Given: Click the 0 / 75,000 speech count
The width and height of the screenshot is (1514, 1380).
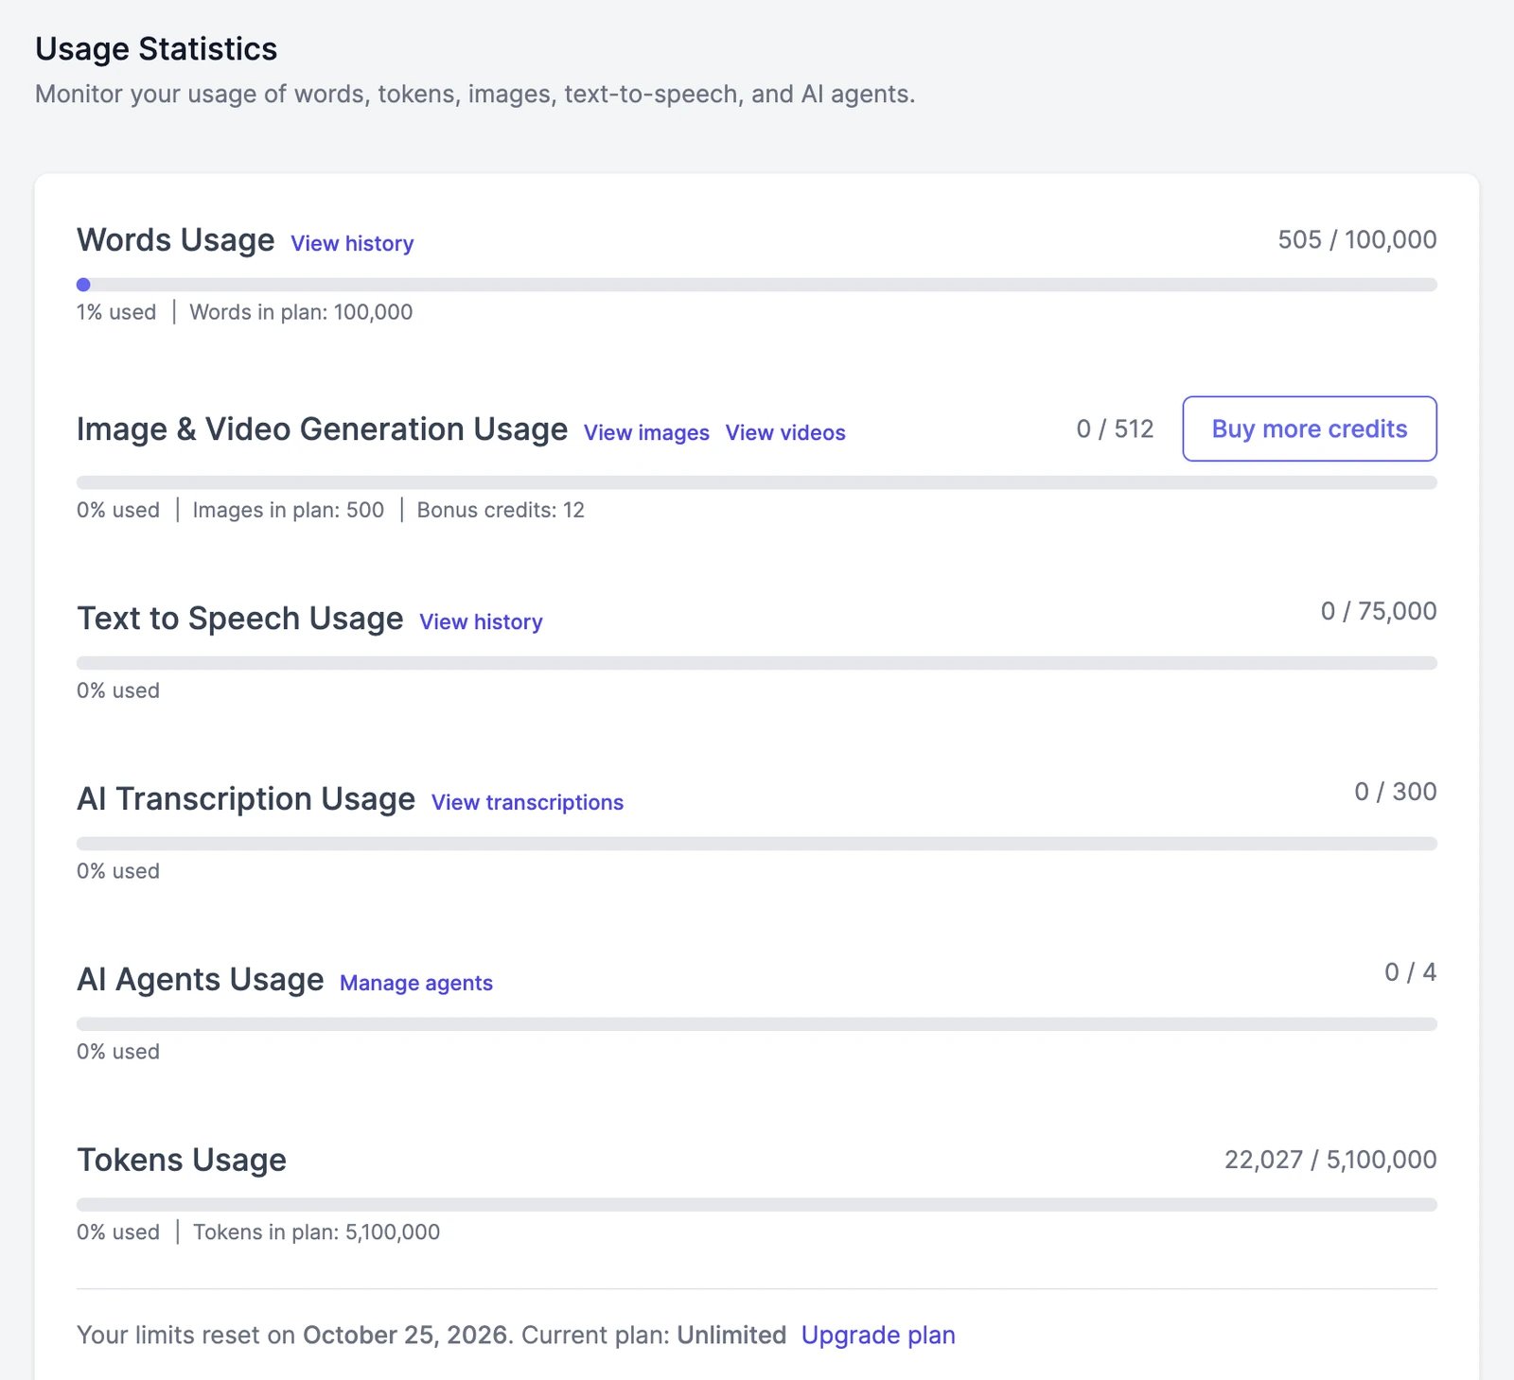Looking at the screenshot, I should pos(1379,611).
